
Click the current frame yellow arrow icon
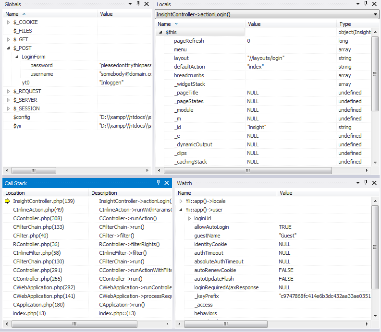pyautogui.click(x=7, y=201)
